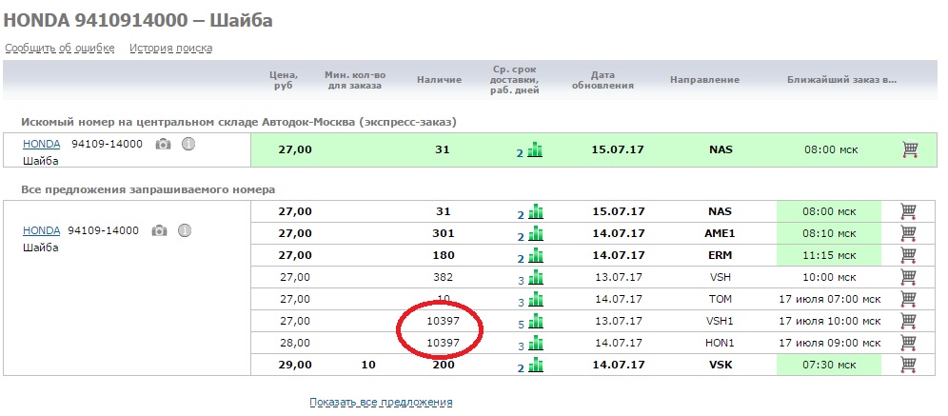The height and width of the screenshot is (416, 948).
Task: Add the NAS express-order row to cart
Action: [x=909, y=149]
